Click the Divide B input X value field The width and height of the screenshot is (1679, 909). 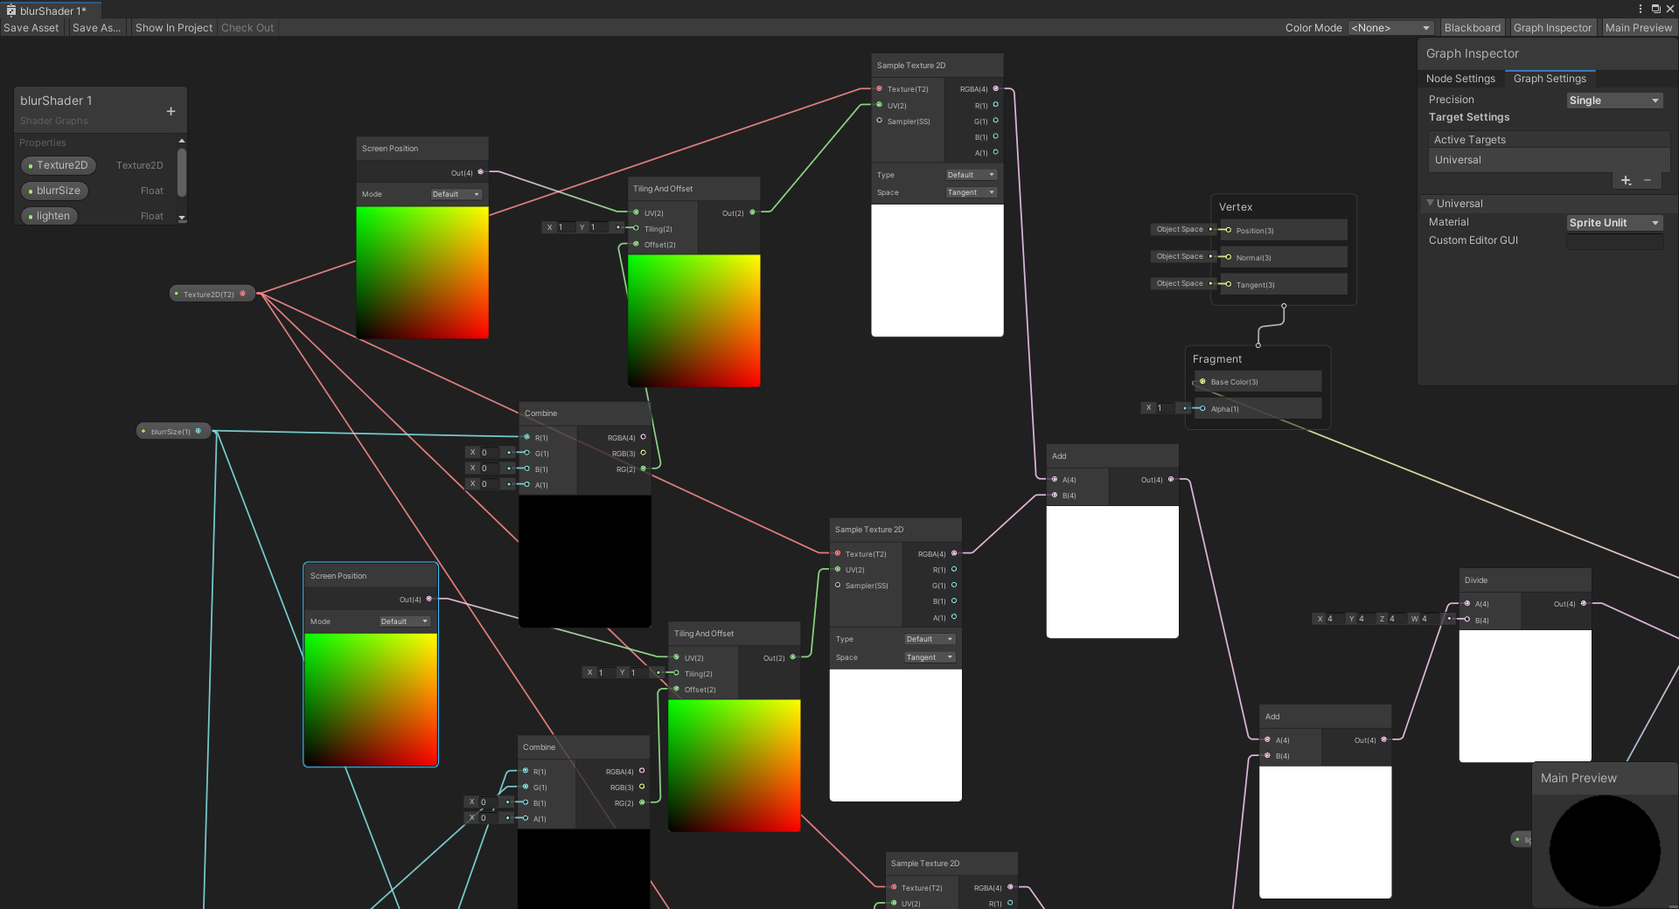point(1334,619)
